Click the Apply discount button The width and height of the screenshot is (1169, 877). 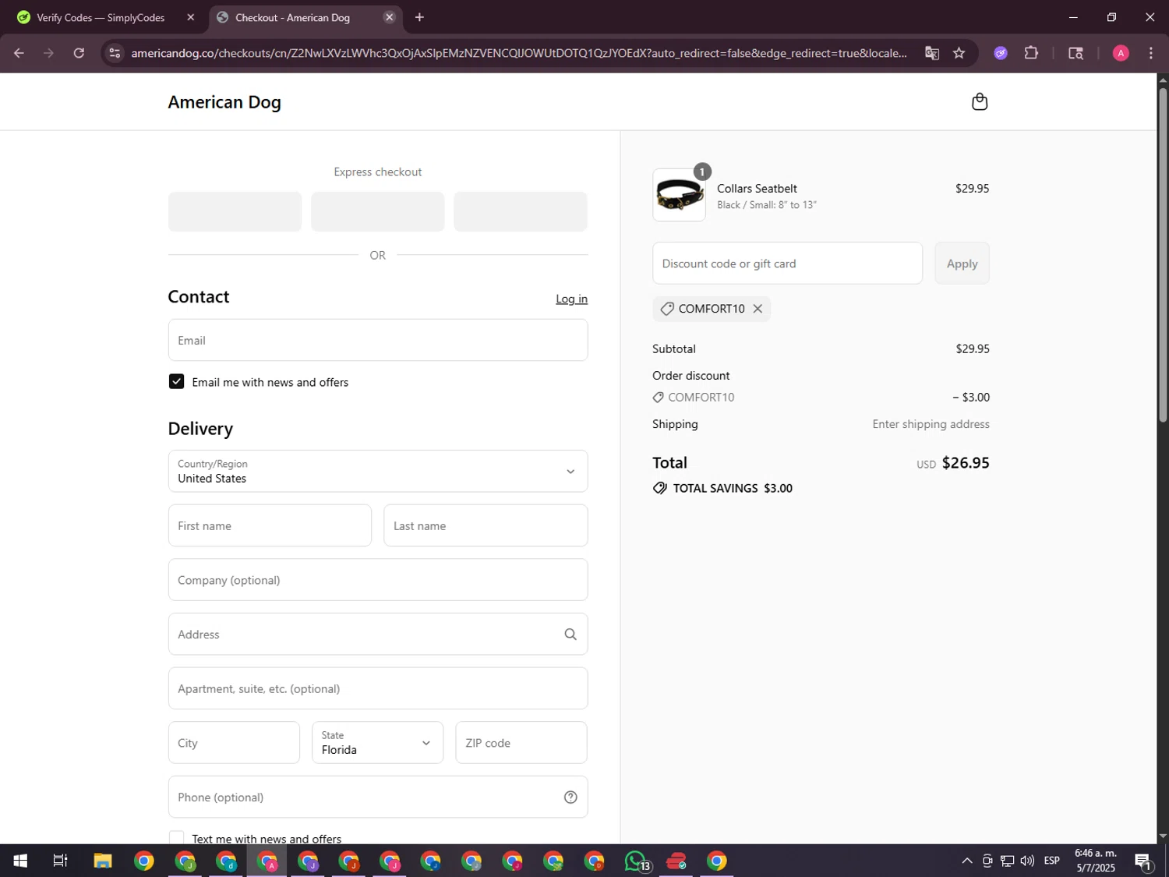(962, 263)
